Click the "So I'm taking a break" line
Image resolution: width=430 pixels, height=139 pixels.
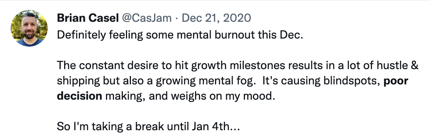tap(148, 127)
